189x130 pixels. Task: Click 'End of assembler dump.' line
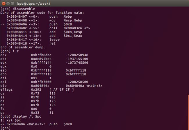[x=23, y=47]
